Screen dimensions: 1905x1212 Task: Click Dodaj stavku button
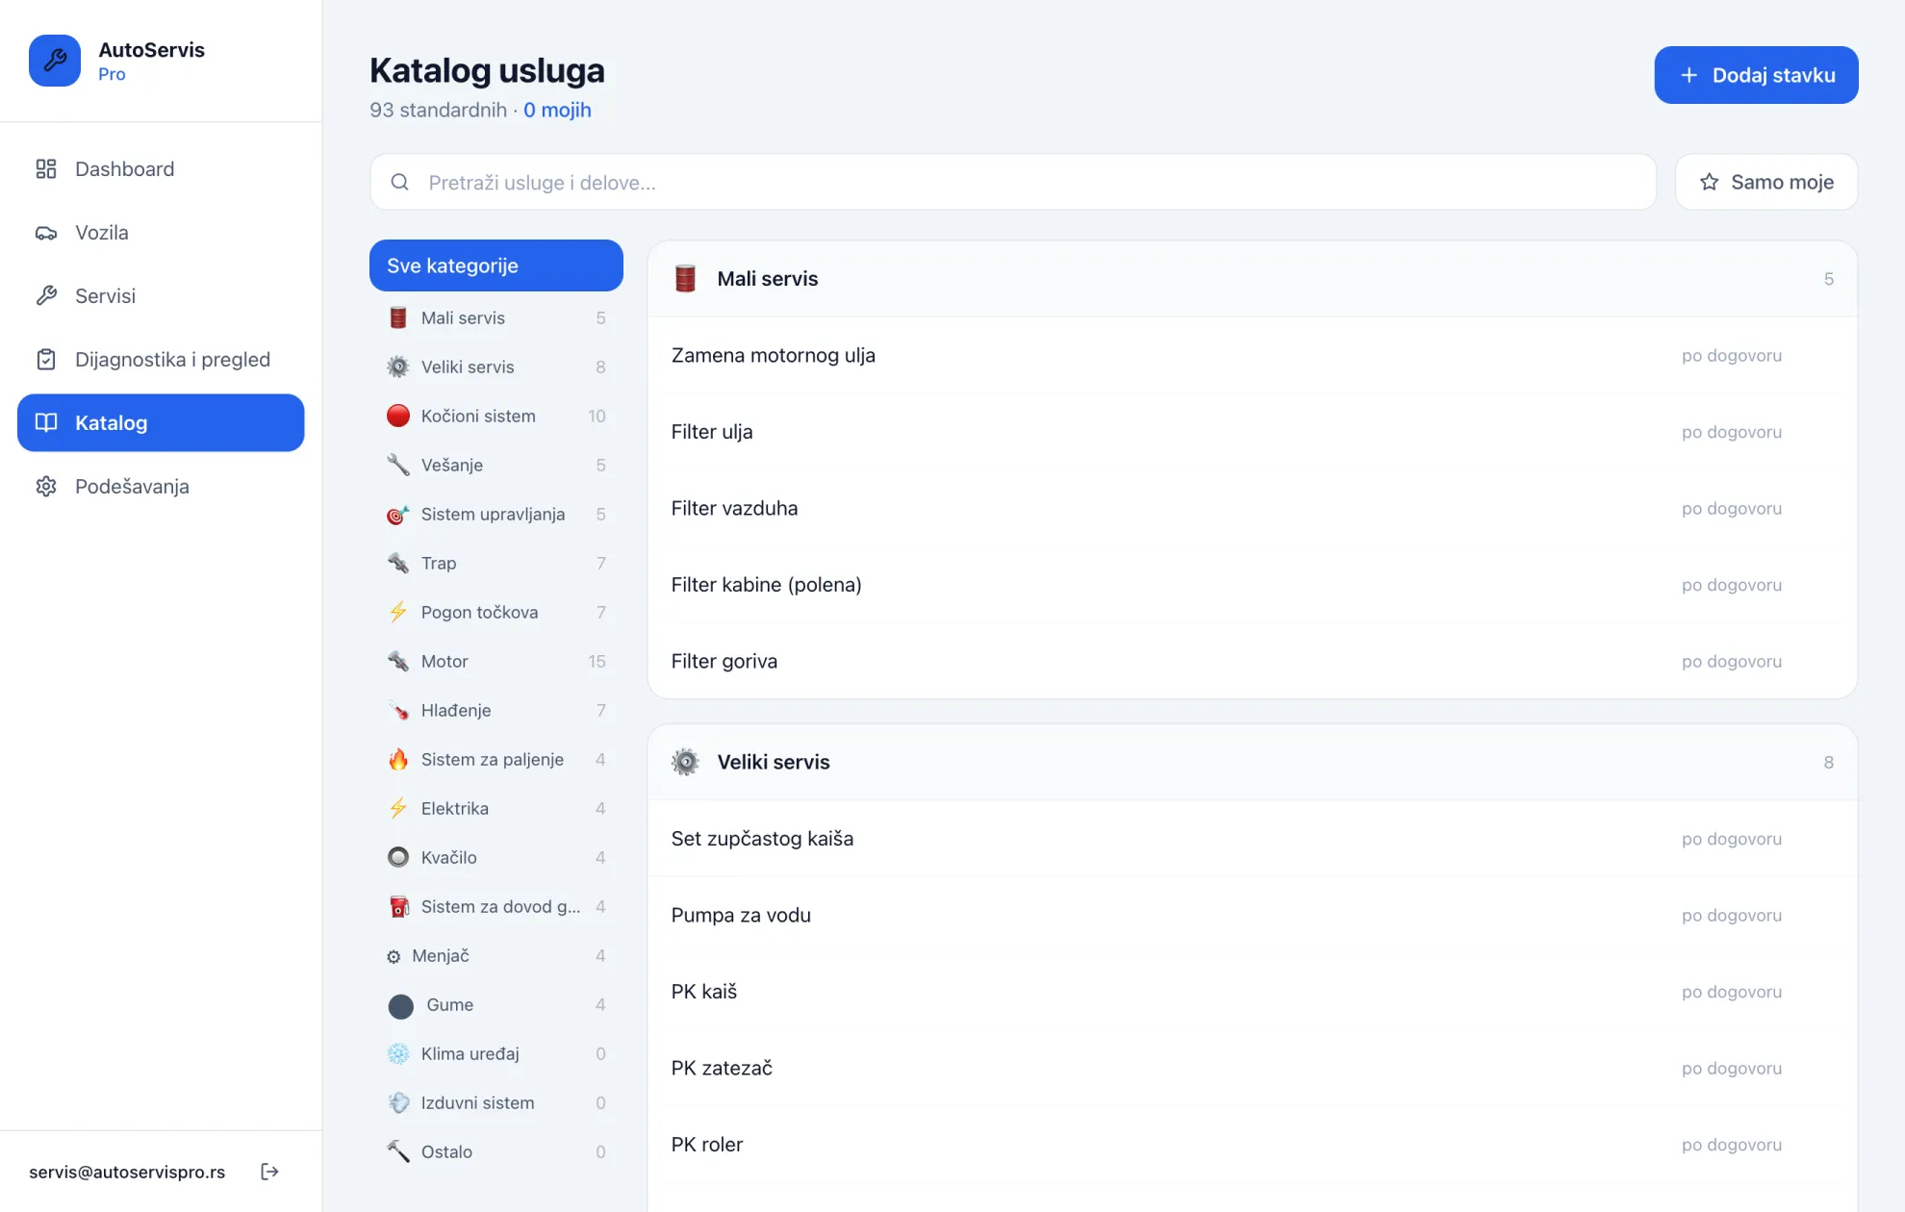point(1756,75)
